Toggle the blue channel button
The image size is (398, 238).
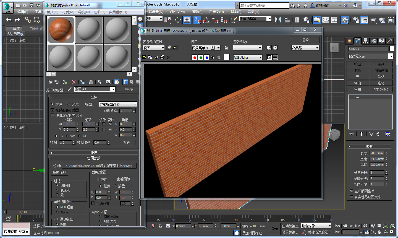point(207,57)
